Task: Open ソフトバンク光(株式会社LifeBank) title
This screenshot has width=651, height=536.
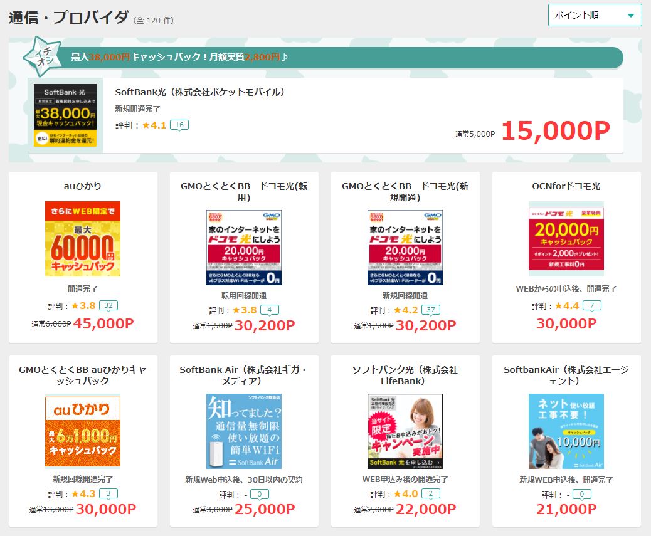Action: 405,375
